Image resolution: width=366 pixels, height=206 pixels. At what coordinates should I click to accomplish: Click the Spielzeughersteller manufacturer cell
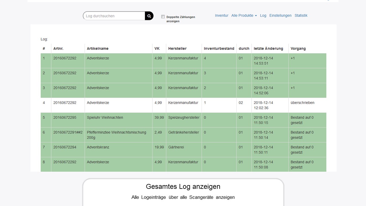pyautogui.click(x=184, y=118)
